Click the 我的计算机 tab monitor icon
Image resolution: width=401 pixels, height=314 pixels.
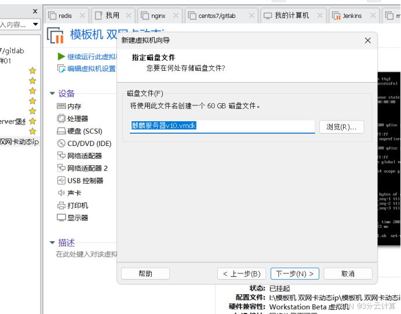268,16
